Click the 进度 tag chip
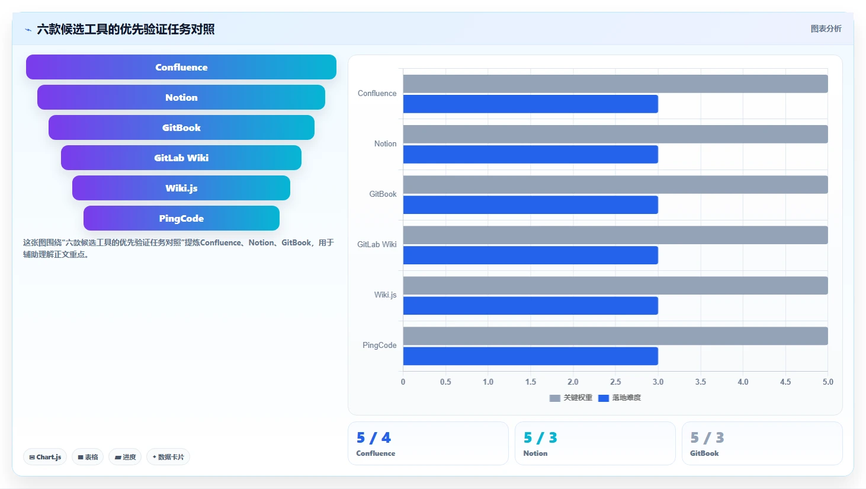Screen dimensions: 866x489 (125, 457)
